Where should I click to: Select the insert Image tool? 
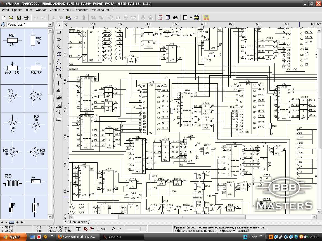click(x=59, y=105)
